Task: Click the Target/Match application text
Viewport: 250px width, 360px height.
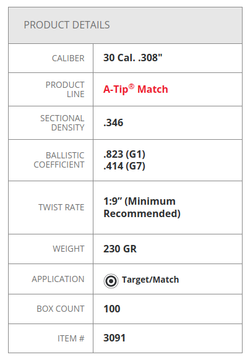Action: pyautogui.click(x=150, y=280)
